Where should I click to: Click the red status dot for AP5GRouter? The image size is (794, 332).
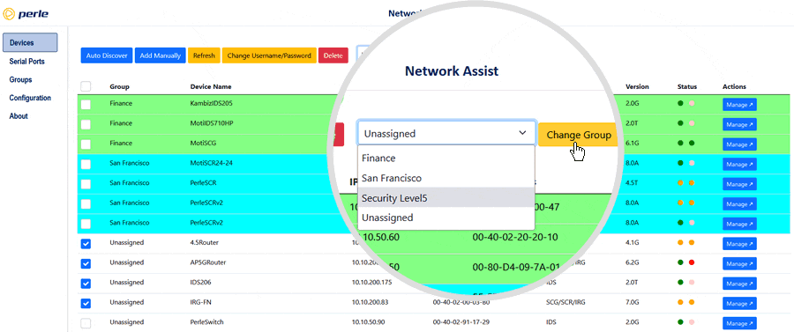coord(691,262)
